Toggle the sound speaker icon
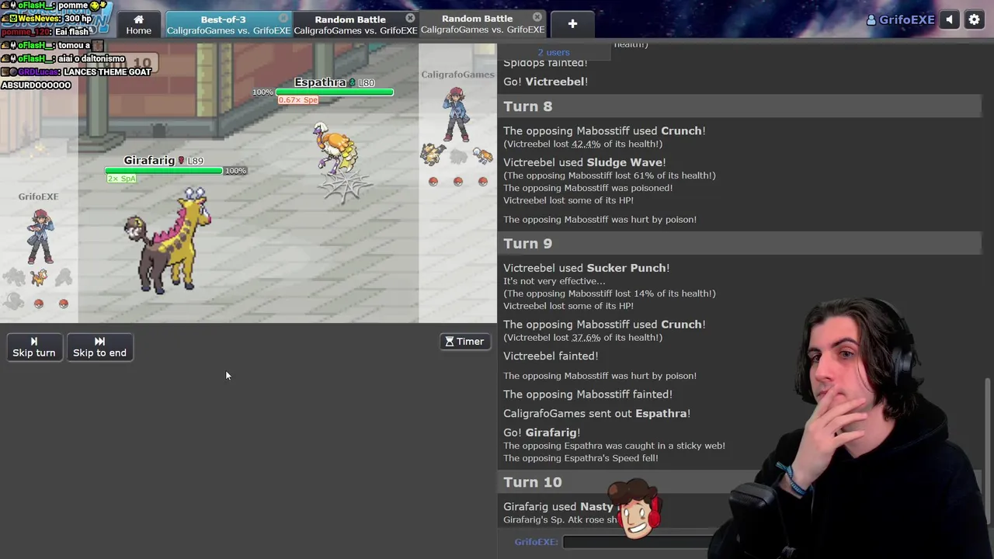Viewport: 994px width, 559px height. [950, 20]
